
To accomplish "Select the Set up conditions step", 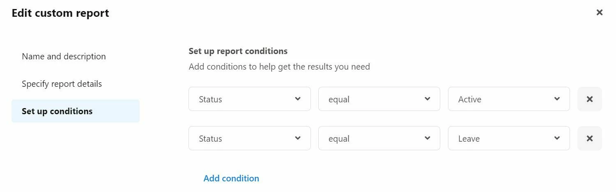I will pyautogui.click(x=76, y=111).
